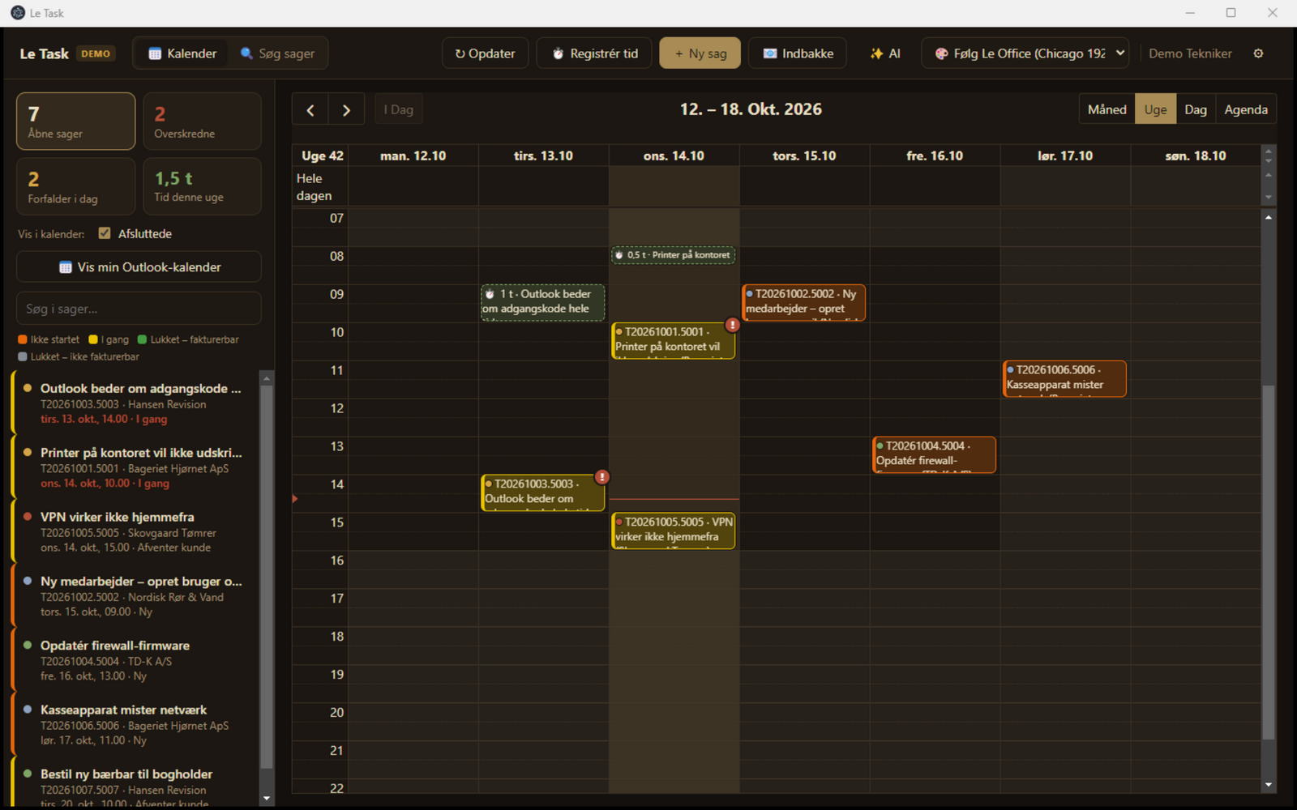Click Registrér tid timer button

pyautogui.click(x=594, y=53)
